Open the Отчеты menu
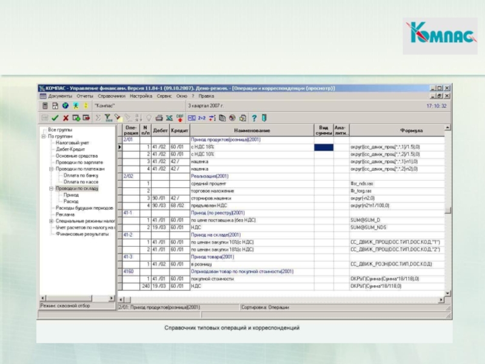 [x=85, y=96]
